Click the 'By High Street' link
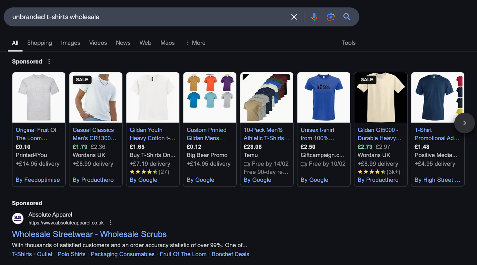This screenshot has width=477, height=265. tap(437, 180)
